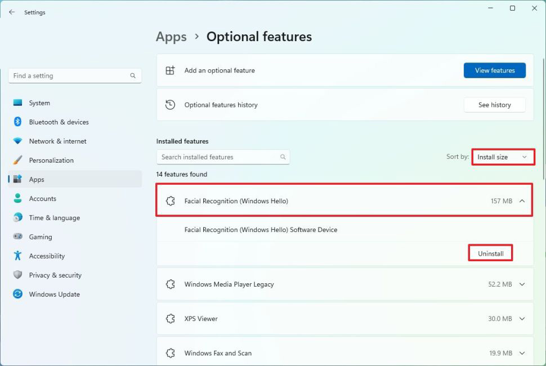
Task: Uninstall the Facial Recognition feature
Action: [490, 254]
